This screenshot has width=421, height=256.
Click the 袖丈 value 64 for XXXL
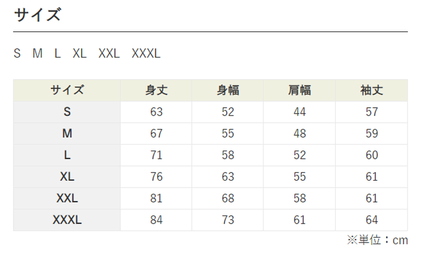(371, 220)
